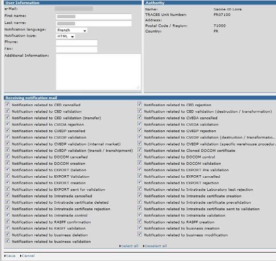This screenshot has width=276, height=261.
Task: Toggle Notification related to business modification checkbox
Action: pyautogui.click(x=140, y=234)
